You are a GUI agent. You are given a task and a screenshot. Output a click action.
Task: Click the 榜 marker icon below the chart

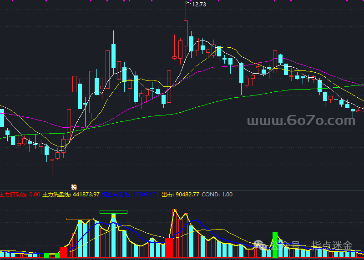pyautogui.click(x=74, y=187)
